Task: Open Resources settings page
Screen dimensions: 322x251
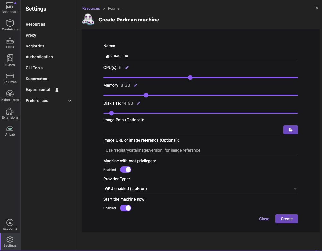Action: click(35, 24)
